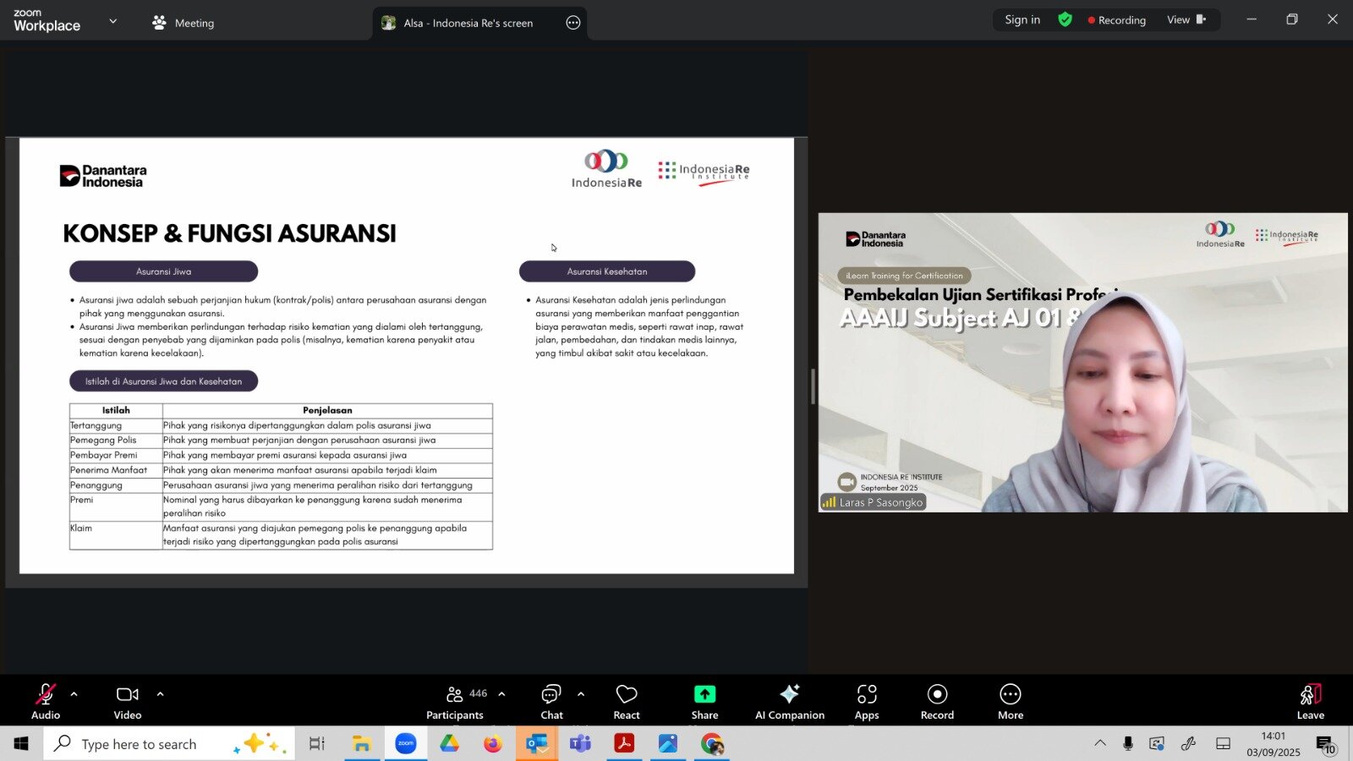Launch the AI Companion
Screen dimensions: 1353x761
tap(789, 702)
